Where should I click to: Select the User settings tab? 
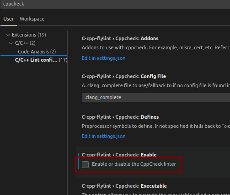pyautogui.click(x=9, y=19)
